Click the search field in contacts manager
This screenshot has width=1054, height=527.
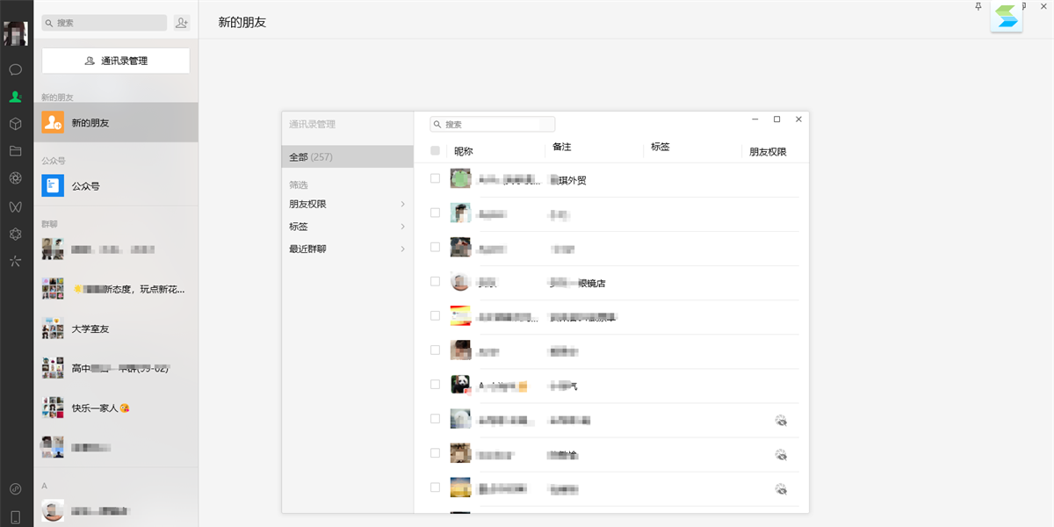[x=492, y=124]
